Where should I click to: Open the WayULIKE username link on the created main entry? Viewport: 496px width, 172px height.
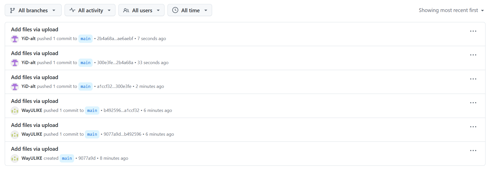click(32, 158)
